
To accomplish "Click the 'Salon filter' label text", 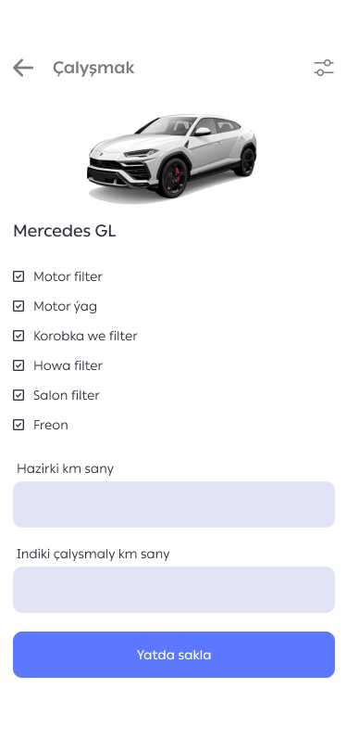I will pos(67,396).
